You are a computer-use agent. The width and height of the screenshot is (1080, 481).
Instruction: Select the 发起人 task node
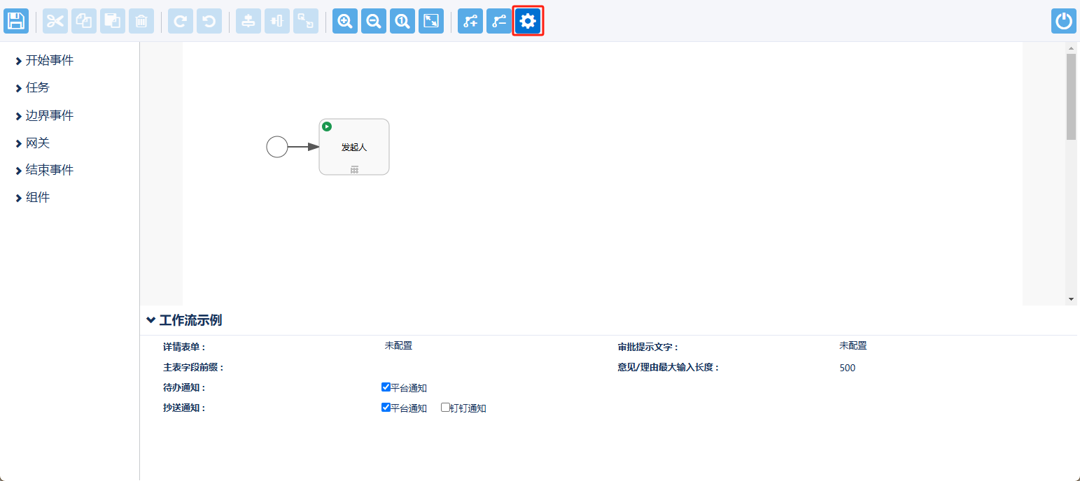tap(354, 147)
